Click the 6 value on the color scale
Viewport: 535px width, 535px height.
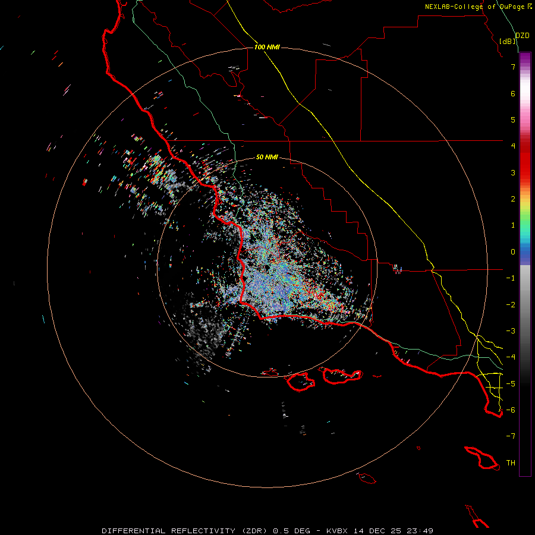[513, 93]
